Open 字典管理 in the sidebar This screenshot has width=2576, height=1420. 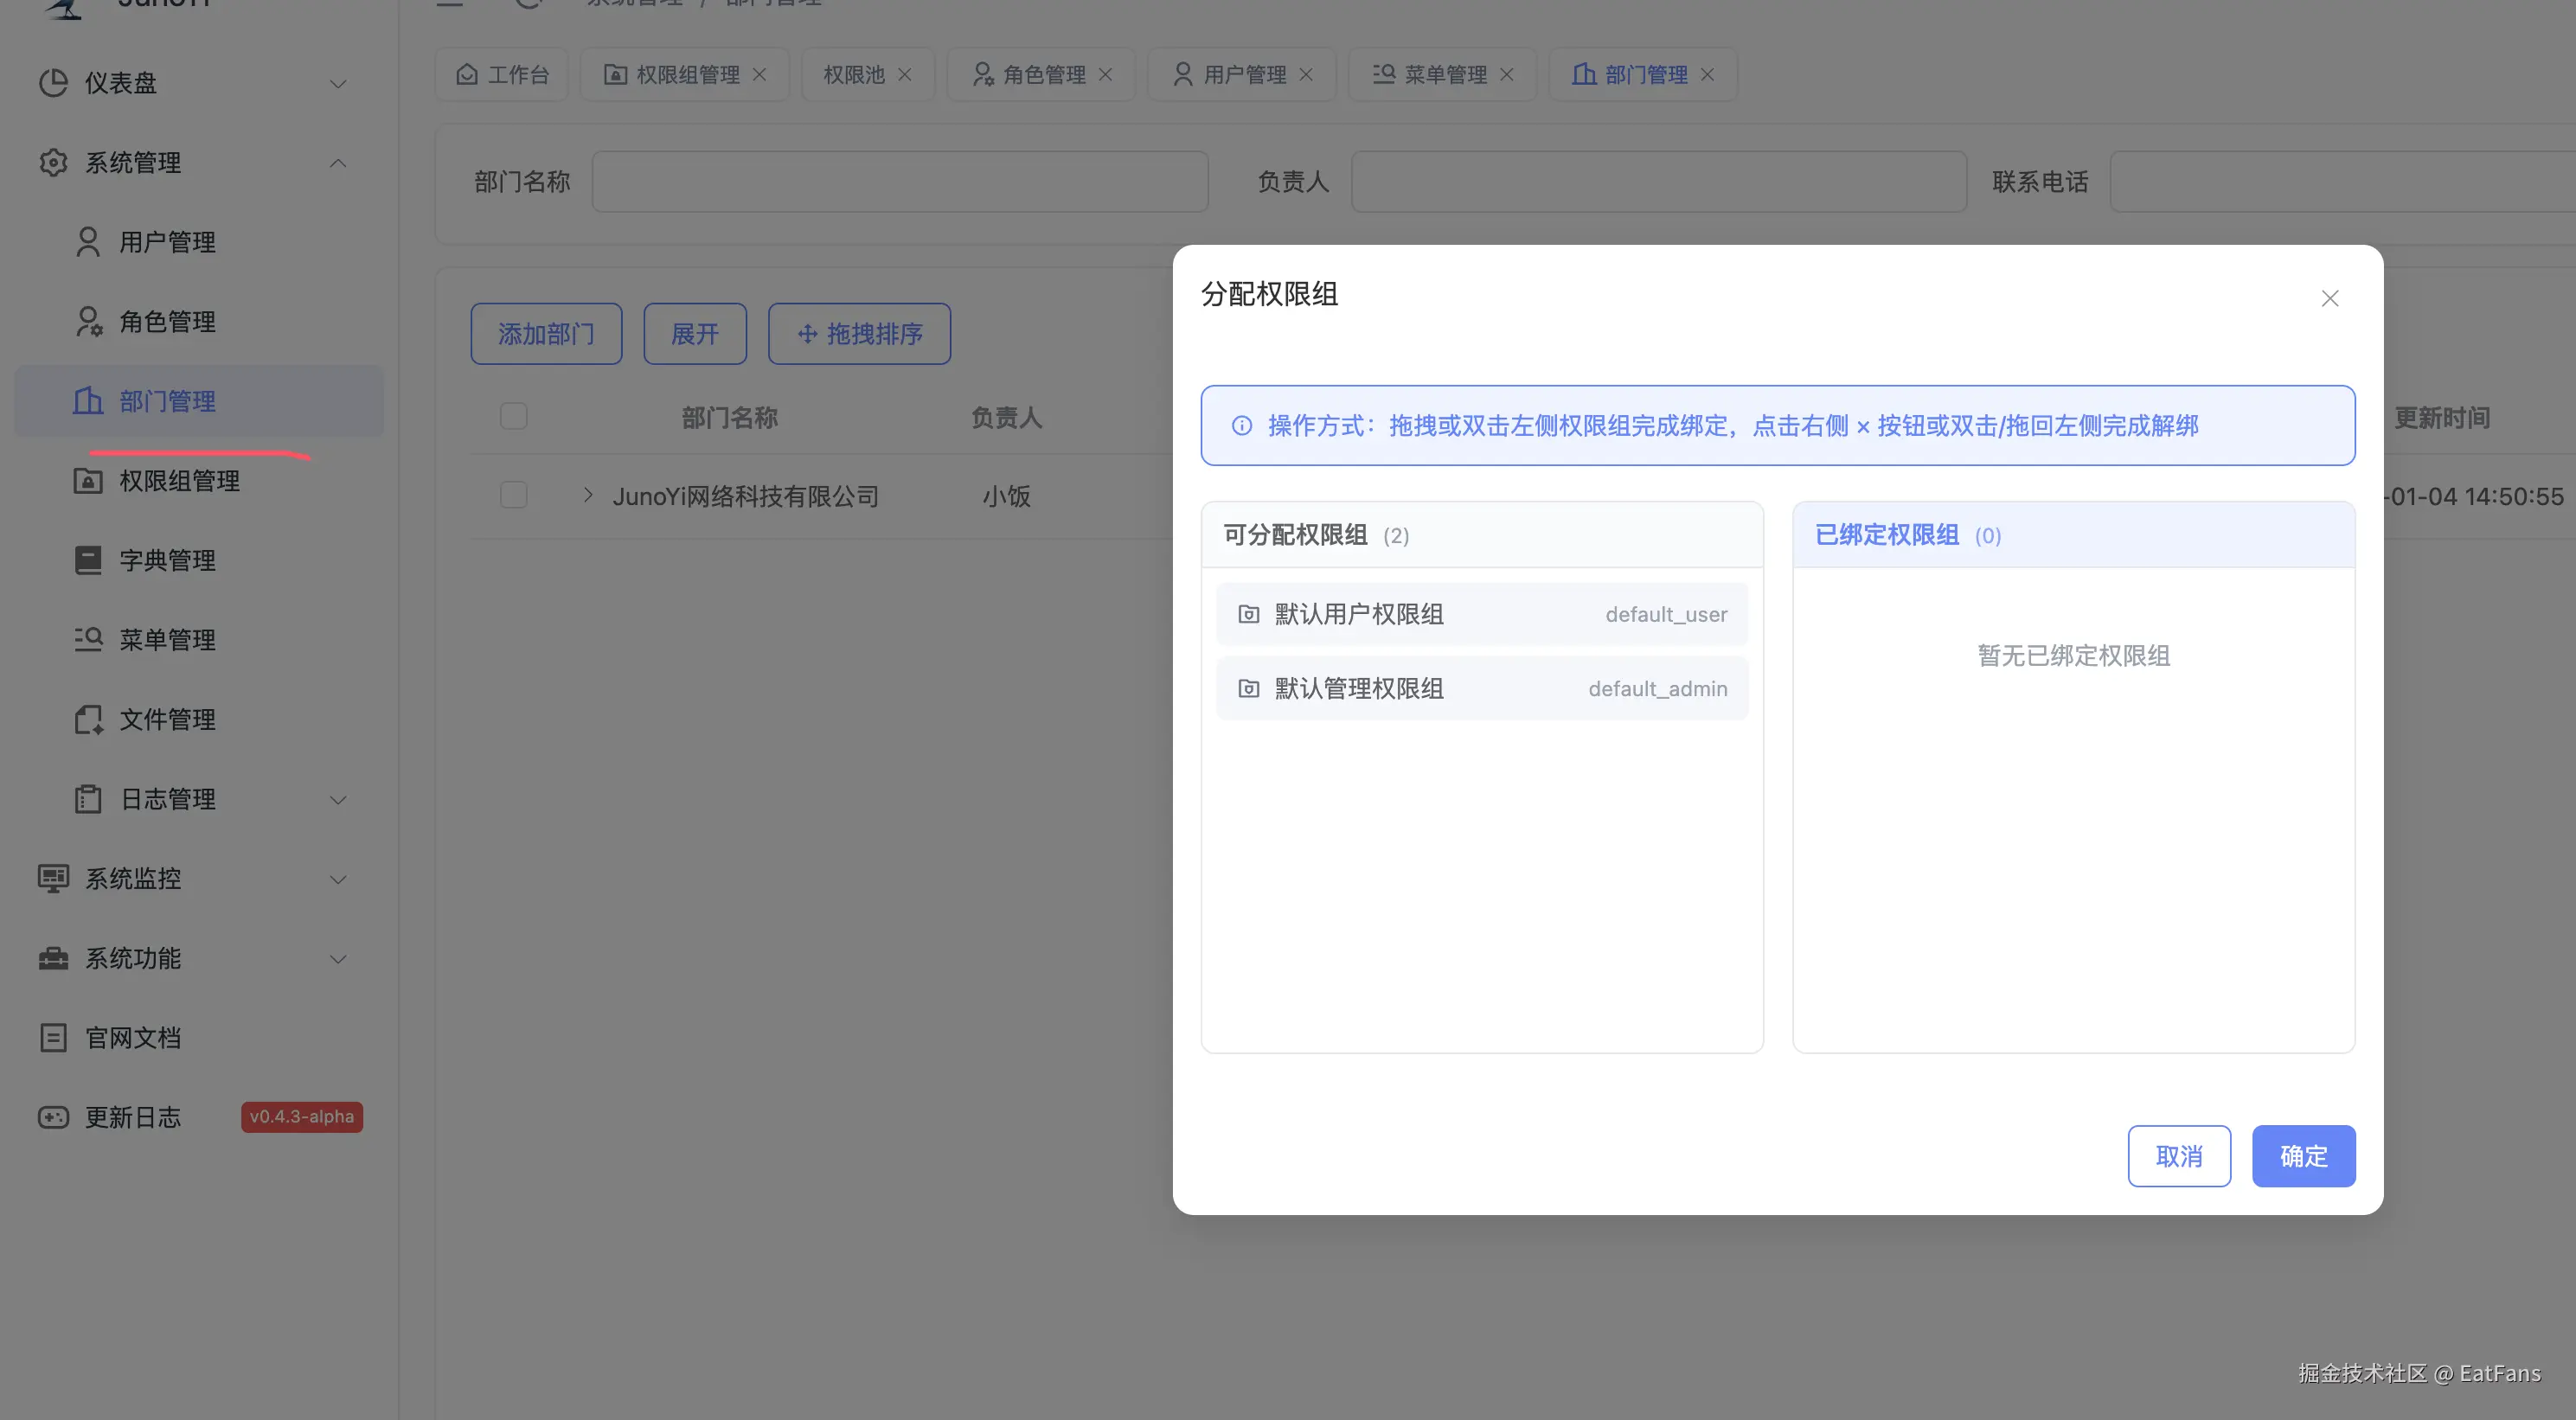point(167,560)
